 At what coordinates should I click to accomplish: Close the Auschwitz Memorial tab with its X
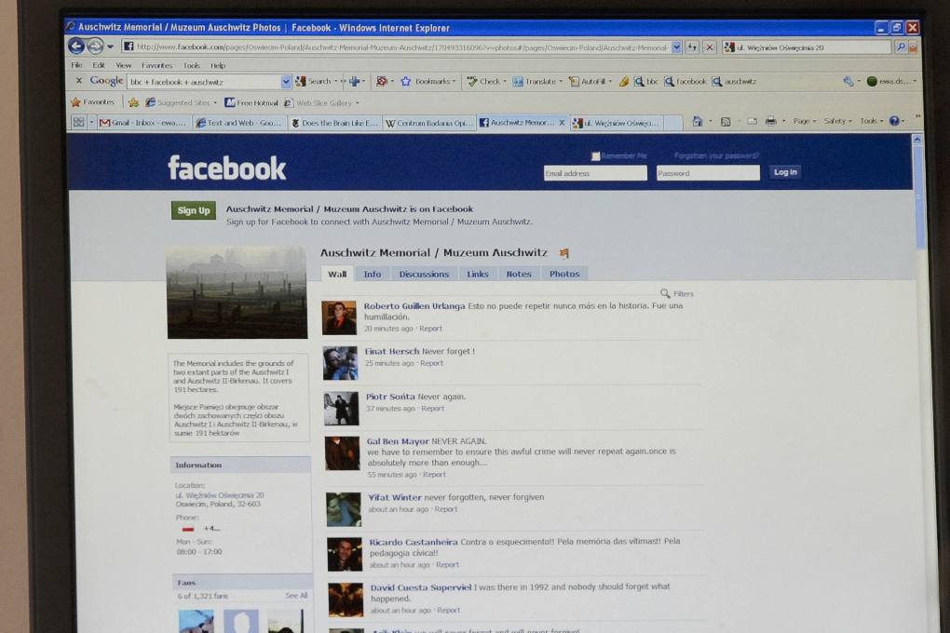pos(562,122)
